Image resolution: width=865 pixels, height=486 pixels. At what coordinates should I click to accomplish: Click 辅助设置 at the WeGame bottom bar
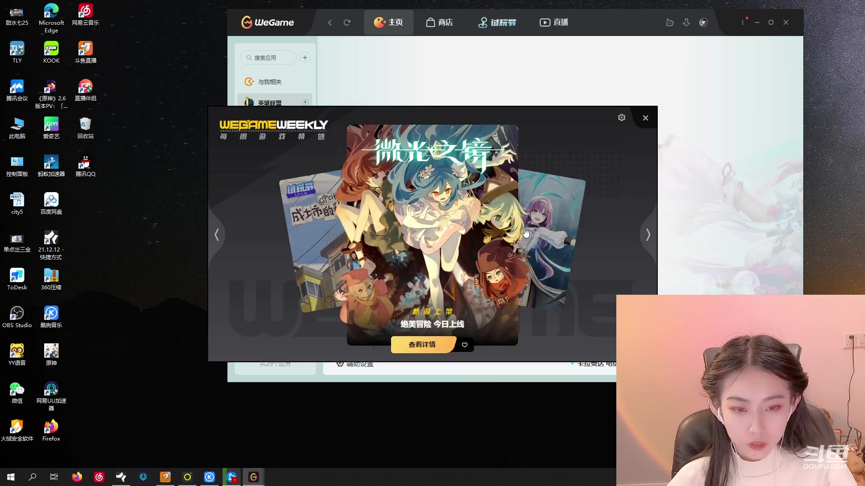coord(355,364)
